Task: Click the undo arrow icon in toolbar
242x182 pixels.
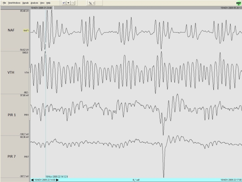Action: 64,3
